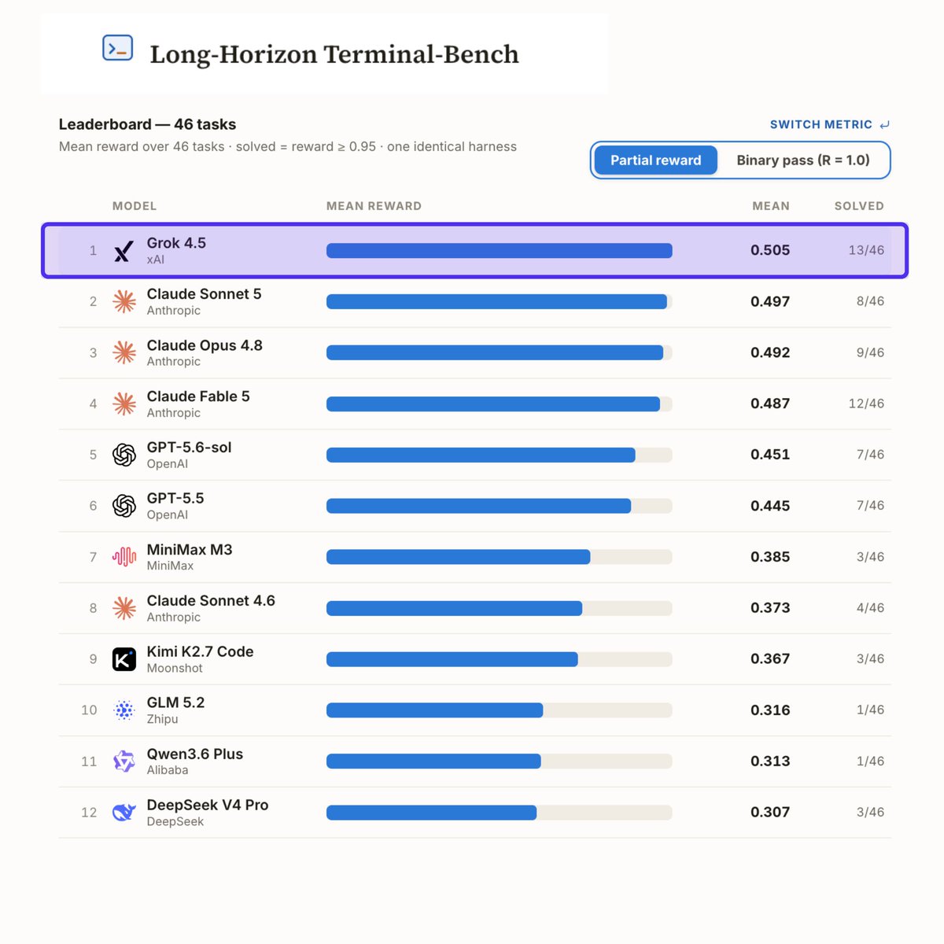Click the Mean Reward column header

pos(374,206)
